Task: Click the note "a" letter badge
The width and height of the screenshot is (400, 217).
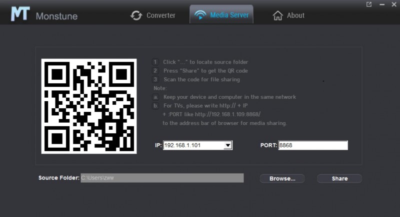Action: pyautogui.click(x=155, y=97)
